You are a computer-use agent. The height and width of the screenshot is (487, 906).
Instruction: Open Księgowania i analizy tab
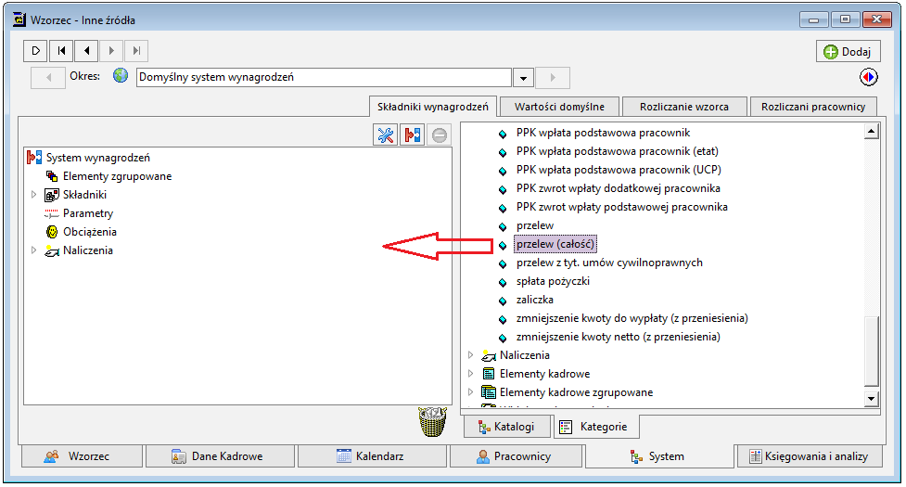[x=810, y=455]
